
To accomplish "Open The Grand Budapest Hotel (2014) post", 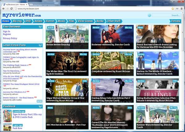I will 21,84.
